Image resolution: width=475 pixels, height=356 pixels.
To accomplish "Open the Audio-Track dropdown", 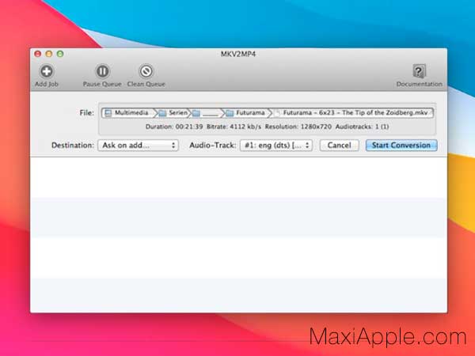I will point(276,146).
